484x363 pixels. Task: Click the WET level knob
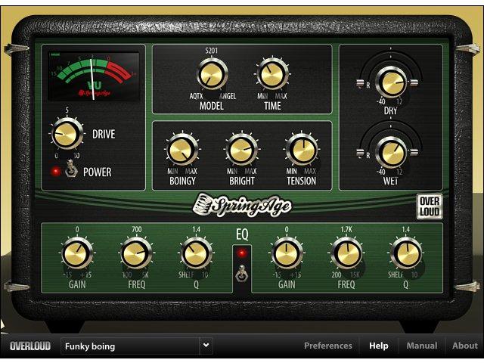(x=391, y=153)
